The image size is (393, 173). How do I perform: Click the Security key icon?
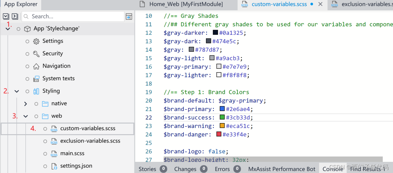click(x=36, y=54)
